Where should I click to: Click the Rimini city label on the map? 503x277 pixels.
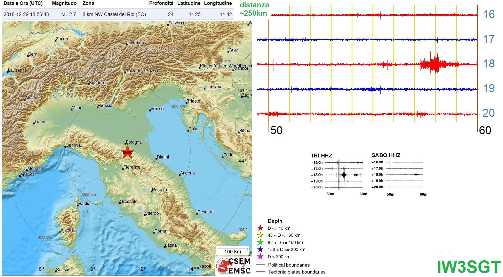pyautogui.click(x=163, y=157)
